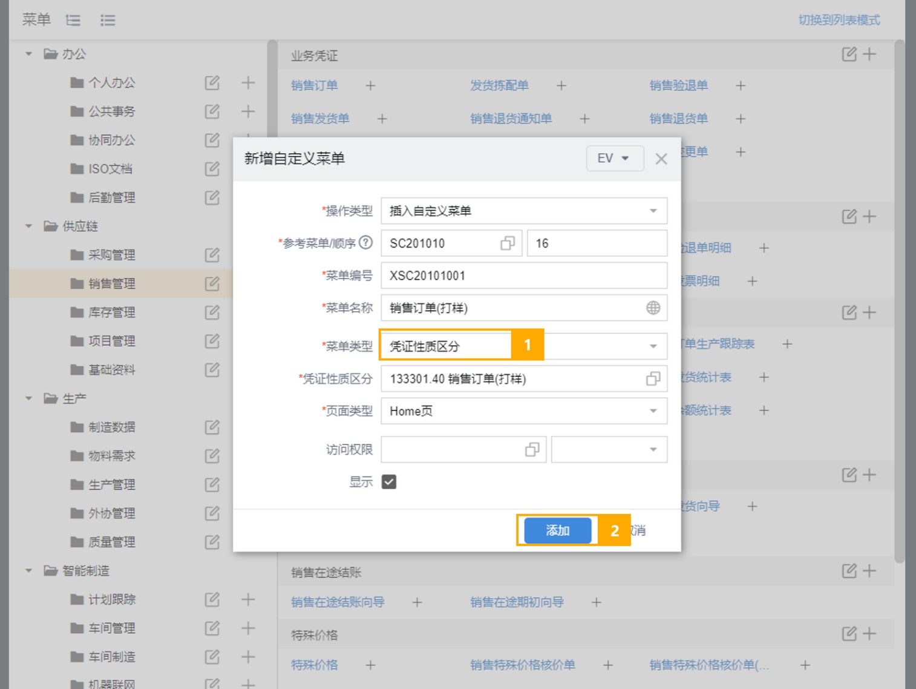
Task: Click help icon next to 参考菜单/顺序
Action: point(365,243)
